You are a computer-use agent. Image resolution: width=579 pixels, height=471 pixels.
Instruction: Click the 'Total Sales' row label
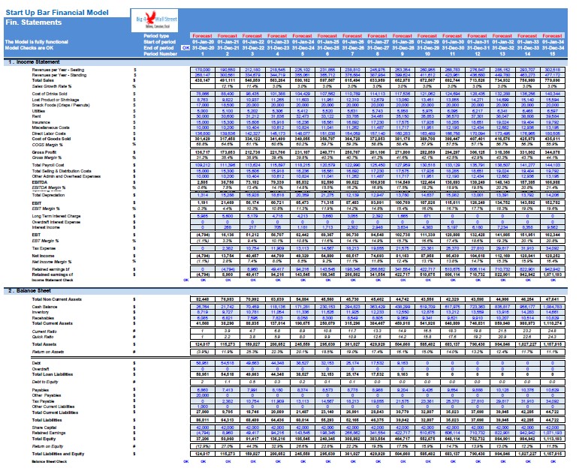point(43,80)
